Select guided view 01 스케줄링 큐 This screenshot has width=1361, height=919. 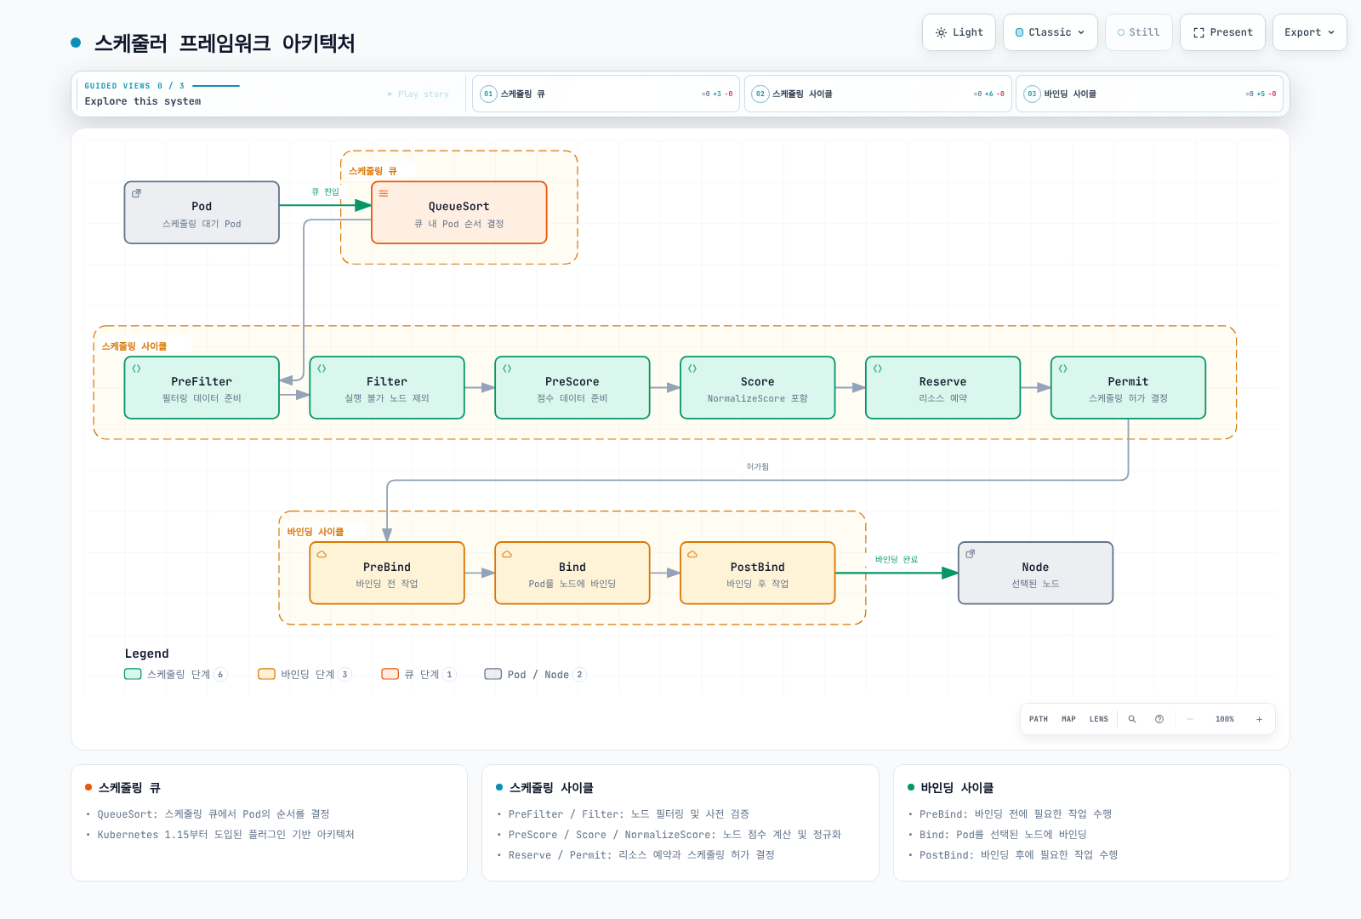606,94
